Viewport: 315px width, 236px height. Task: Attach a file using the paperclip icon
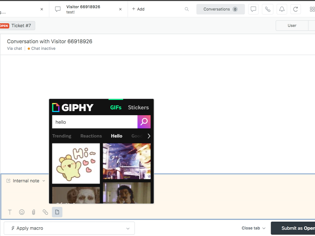34,212
